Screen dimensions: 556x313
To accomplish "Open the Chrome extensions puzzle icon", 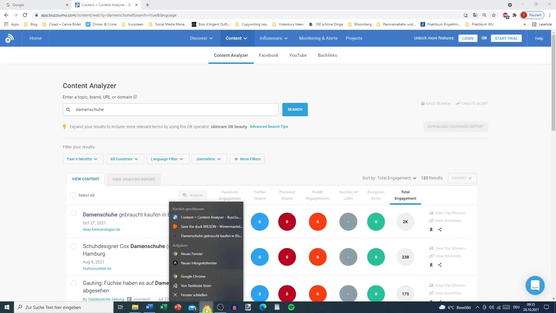I will click(x=515, y=15).
